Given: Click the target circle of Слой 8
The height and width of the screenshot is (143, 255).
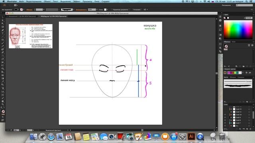Looking at the screenshot, I should 249,120.
